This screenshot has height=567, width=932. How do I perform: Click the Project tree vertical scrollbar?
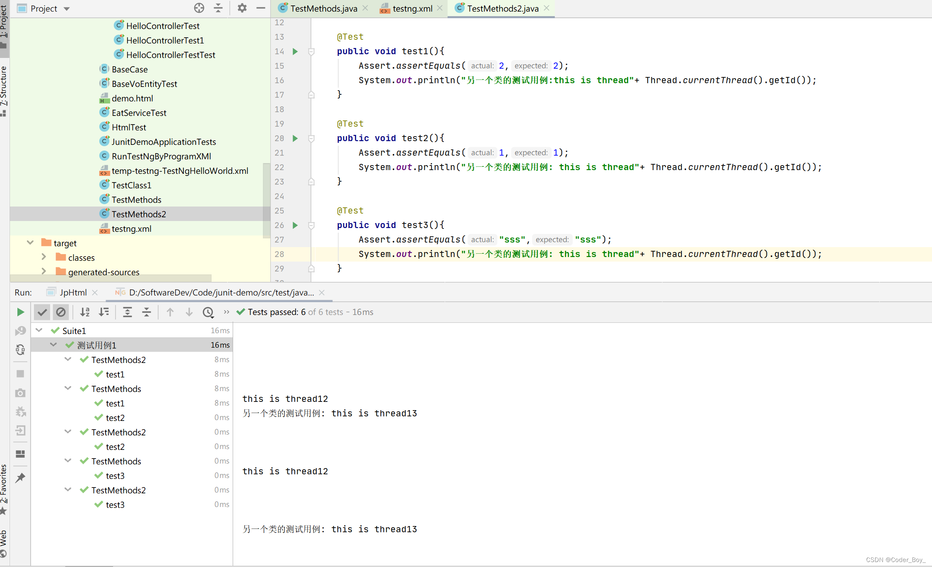267,200
